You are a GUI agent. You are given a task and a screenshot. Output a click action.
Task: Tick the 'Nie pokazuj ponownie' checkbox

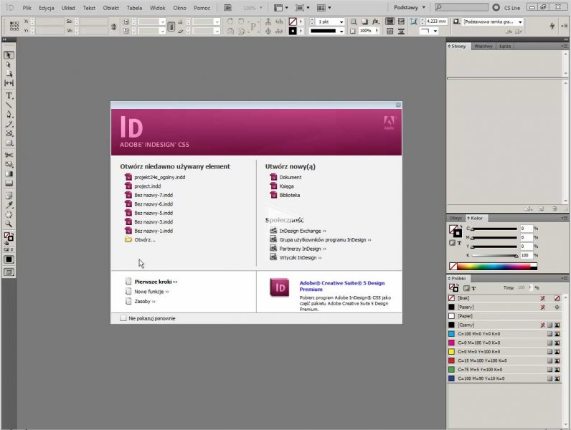pos(123,317)
